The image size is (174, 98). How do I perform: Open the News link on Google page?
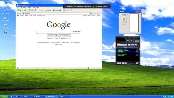pos(35,16)
